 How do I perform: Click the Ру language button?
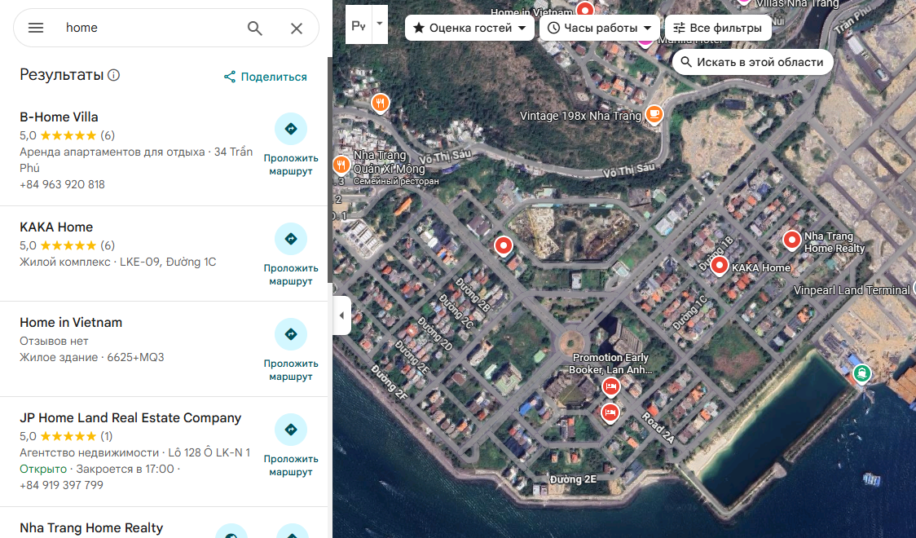tap(359, 24)
